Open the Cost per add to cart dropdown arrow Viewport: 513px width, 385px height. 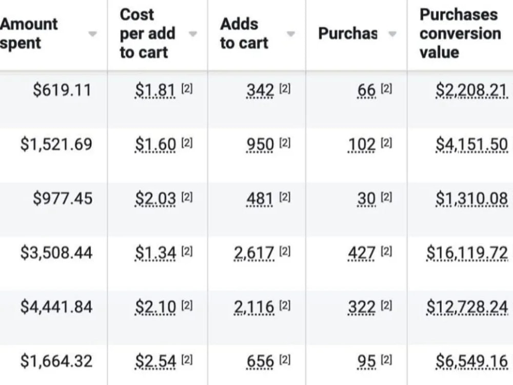(193, 34)
